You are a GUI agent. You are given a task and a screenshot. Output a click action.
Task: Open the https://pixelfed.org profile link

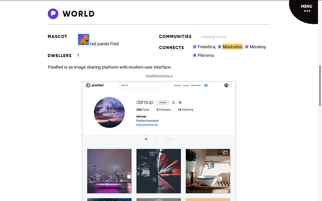click(147, 125)
